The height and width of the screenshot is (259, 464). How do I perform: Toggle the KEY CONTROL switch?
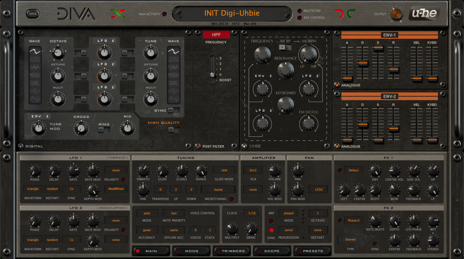(299, 18)
